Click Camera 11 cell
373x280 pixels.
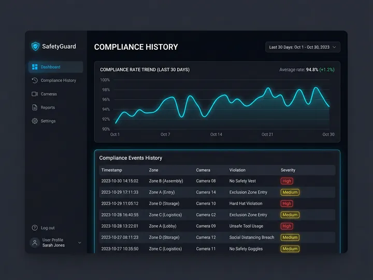click(206, 249)
